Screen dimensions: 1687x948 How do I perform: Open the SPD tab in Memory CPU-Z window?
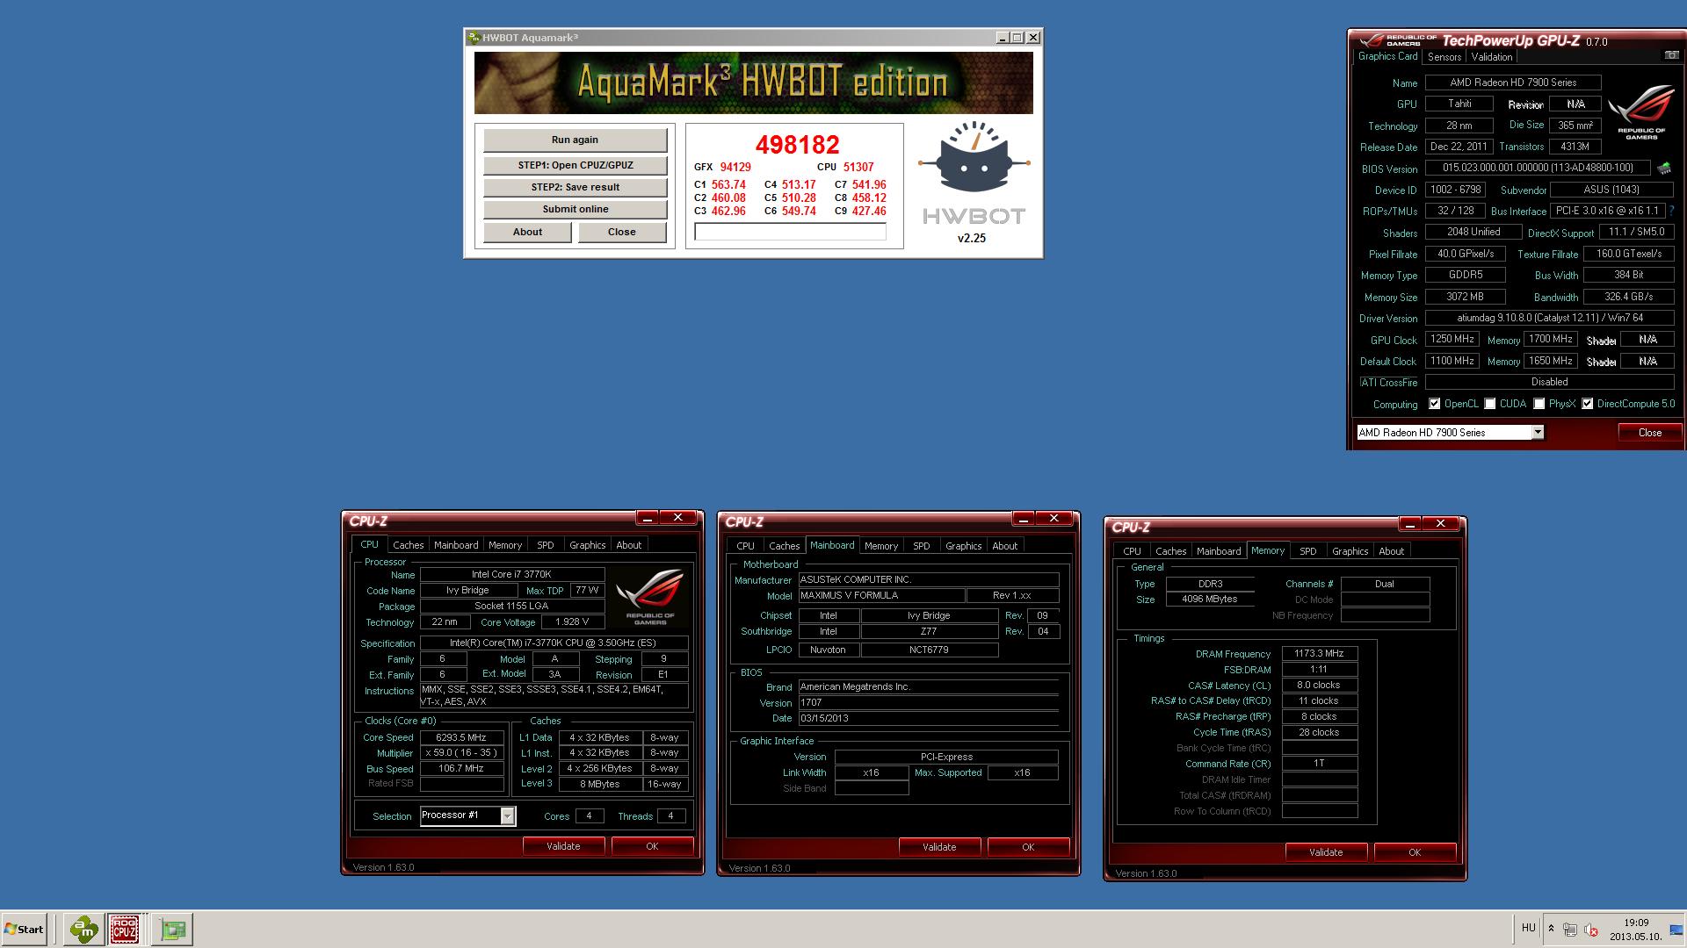[1307, 551]
